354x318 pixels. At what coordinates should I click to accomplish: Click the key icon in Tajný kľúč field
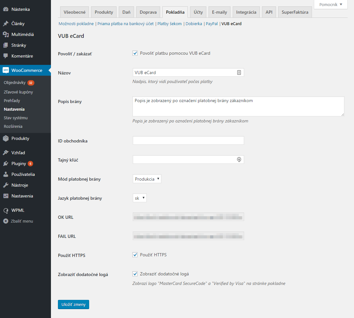(239, 159)
